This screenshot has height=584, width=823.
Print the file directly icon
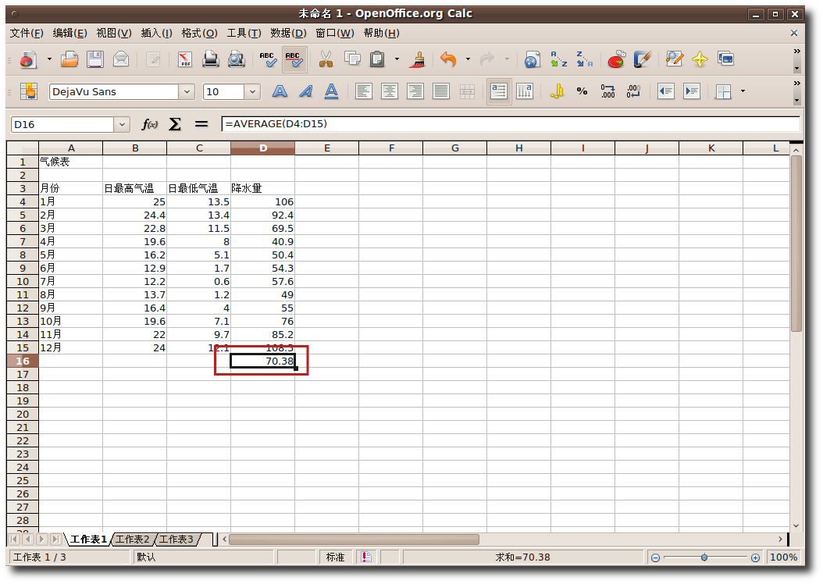click(211, 60)
